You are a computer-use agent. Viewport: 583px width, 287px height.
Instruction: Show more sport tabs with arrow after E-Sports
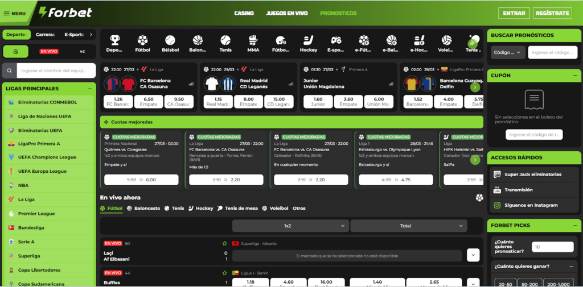[91, 35]
